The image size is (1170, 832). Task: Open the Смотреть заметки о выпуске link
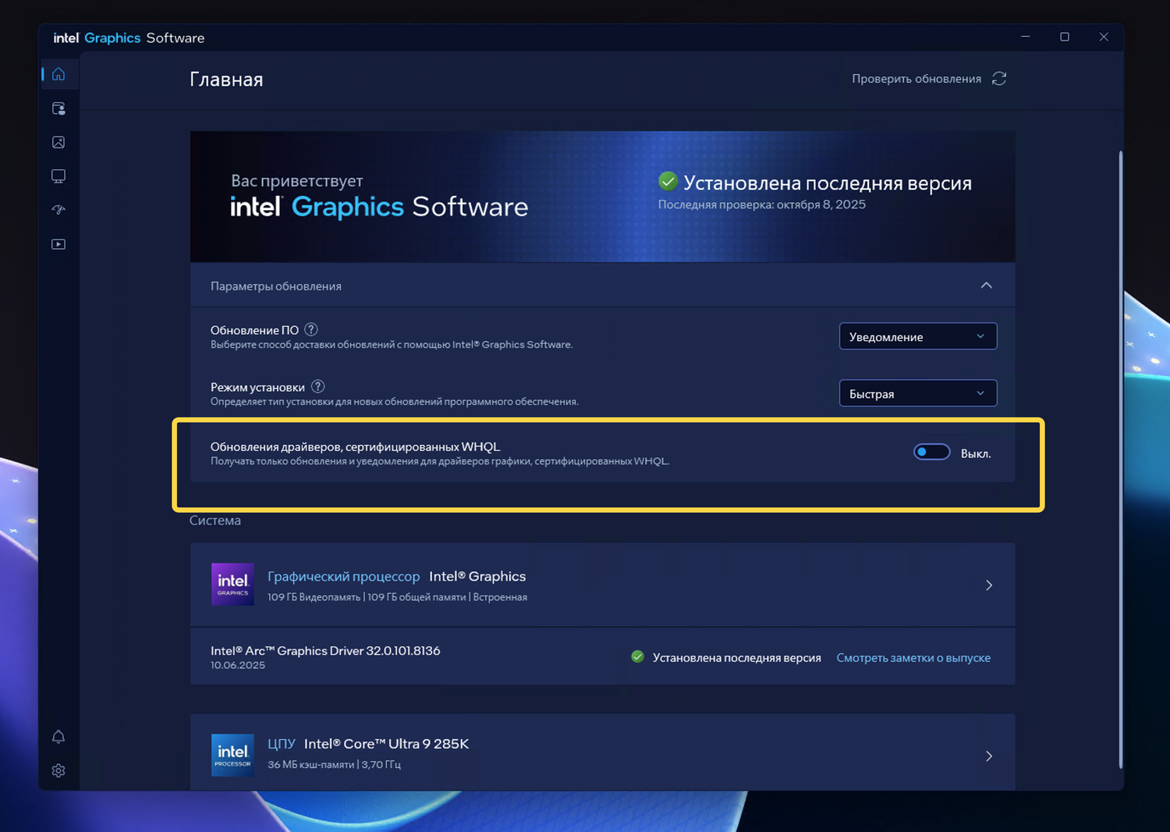point(913,658)
